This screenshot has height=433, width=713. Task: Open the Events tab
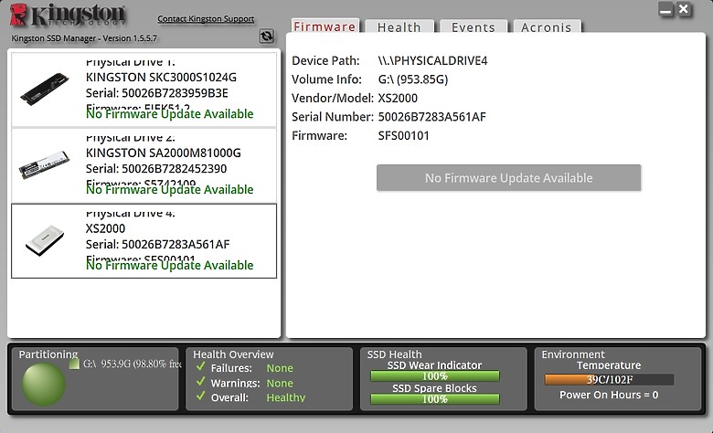(474, 26)
